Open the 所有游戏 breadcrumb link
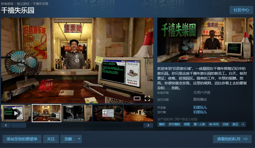This screenshot has width=255, height=148. click(x=7, y=4)
